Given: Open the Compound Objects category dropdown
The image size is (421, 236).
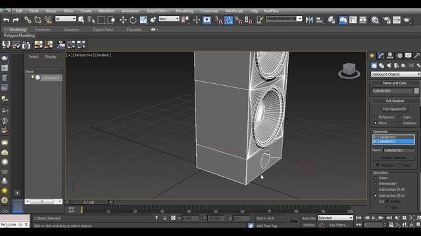Looking at the screenshot, I should pyautogui.click(x=395, y=74).
